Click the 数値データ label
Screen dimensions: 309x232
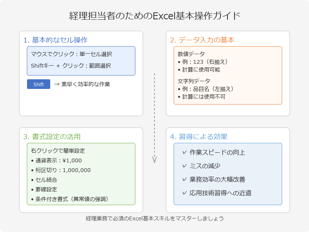click(x=191, y=54)
